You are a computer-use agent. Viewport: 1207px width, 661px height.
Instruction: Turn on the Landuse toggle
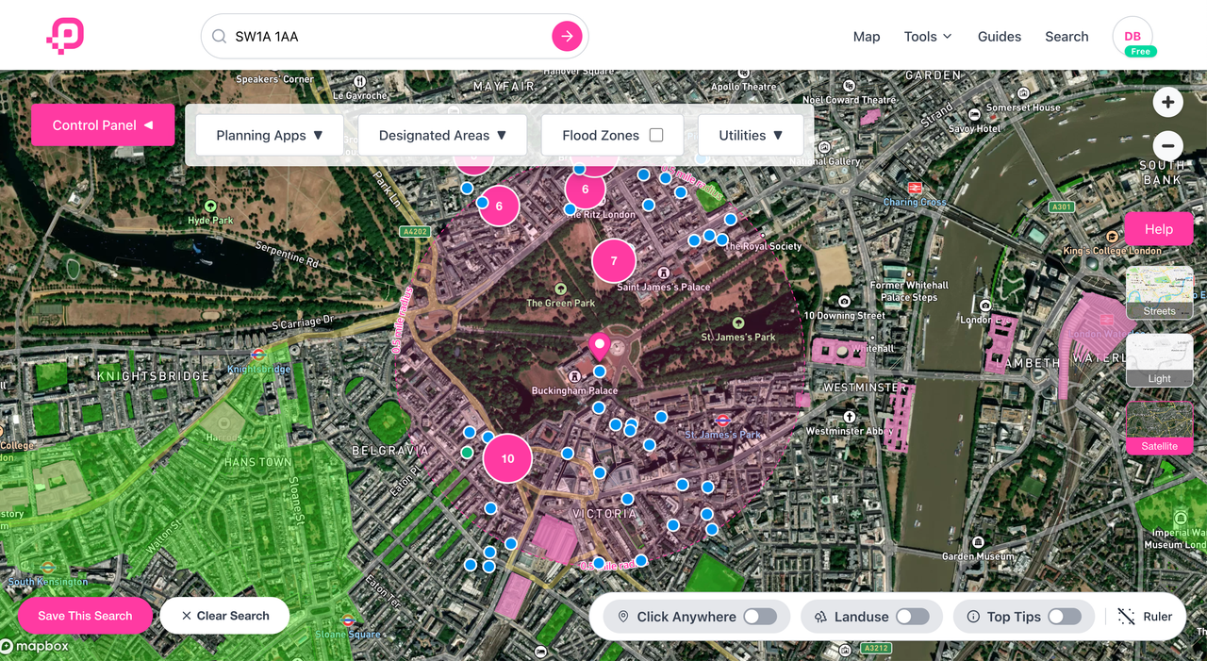click(x=913, y=617)
